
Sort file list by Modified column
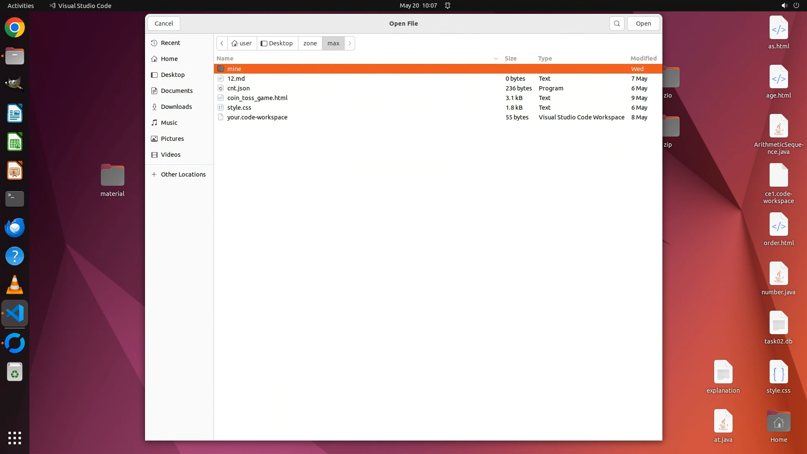(643, 58)
